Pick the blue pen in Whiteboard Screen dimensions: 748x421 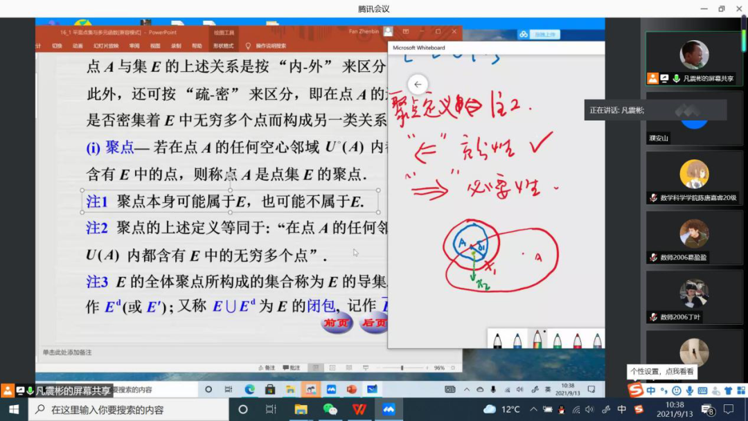pos(517,340)
